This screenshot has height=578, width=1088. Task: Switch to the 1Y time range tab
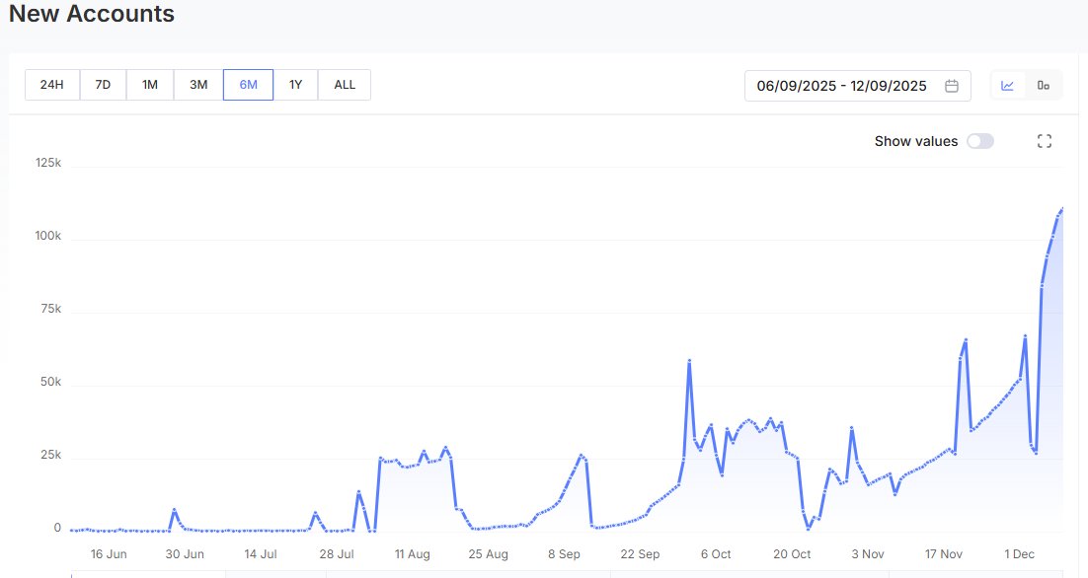295,85
